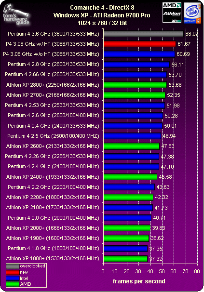The height and width of the screenshot is (292, 204).
Task: Click the 'Athlon XP 2100+' row label
Action: (53, 207)
